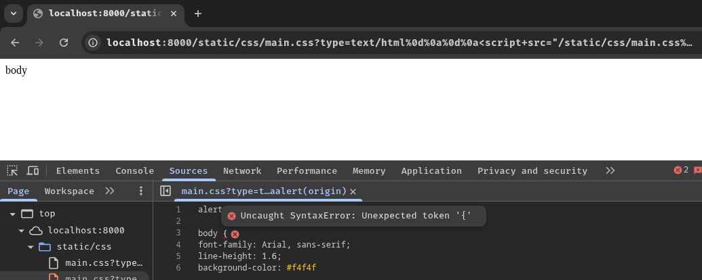This screenshot has width=702, height=280.
Task: Show more DevTools panel tabs
Action: coord(610,170)
